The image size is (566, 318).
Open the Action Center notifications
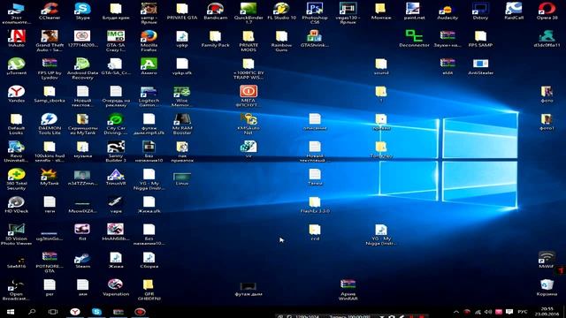click(x=509, y=312)
